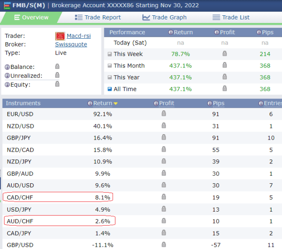Image resolution: width=282 pixels, height=249 pixels.
Task: Select the NZD/CAD instrument name
Action: [20, 150]
